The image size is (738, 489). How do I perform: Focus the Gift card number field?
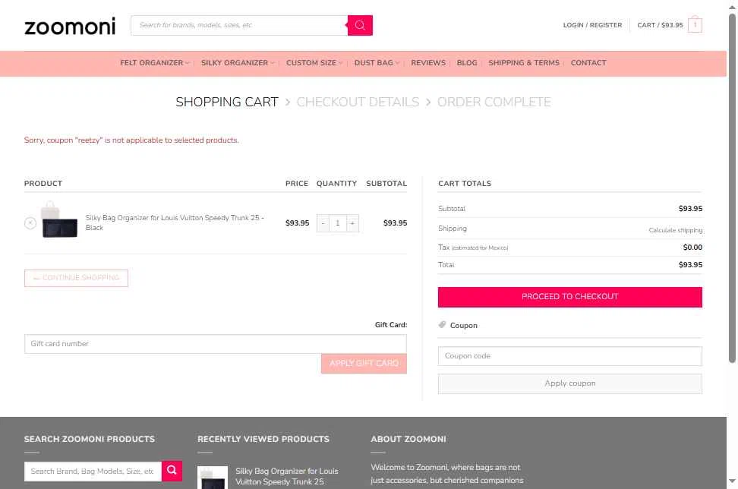[216, 344]
